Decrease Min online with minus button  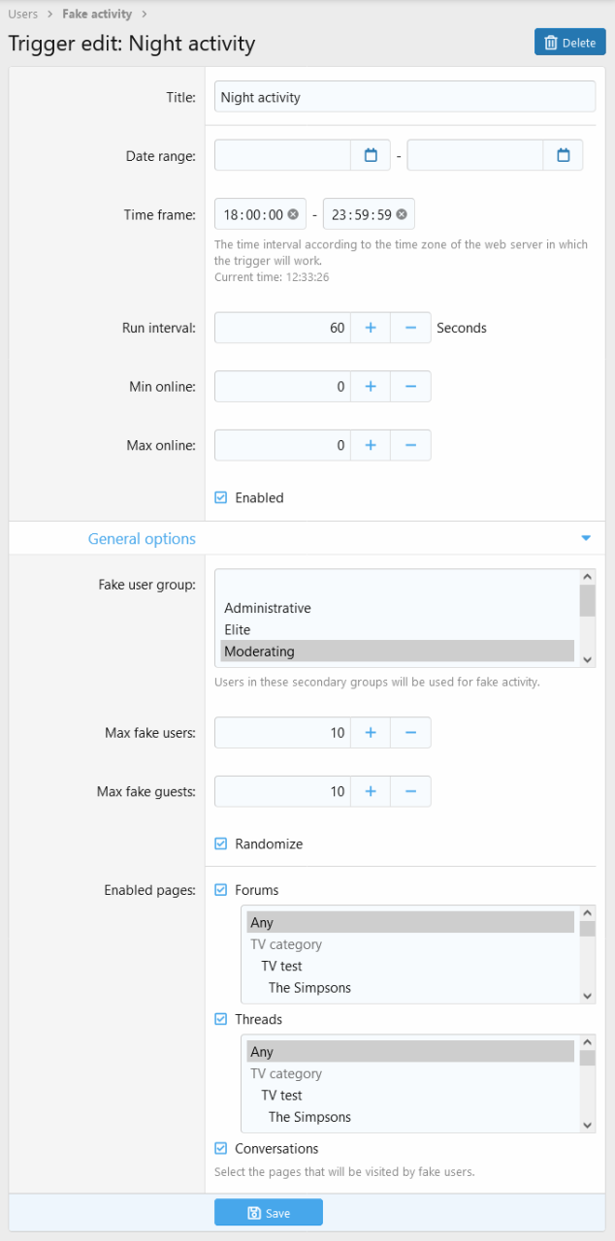coord(410,386)
